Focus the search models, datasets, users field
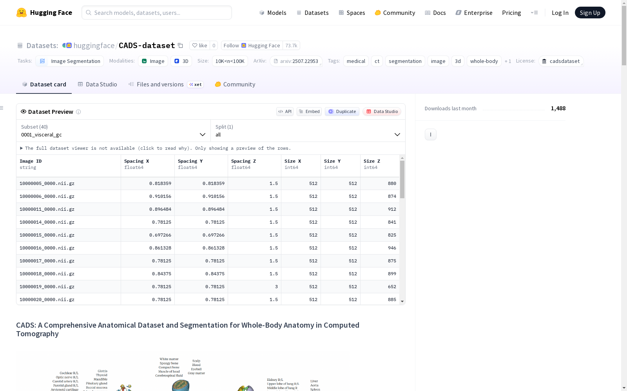The width and height of the screenshot is (627, 391). [x=157, y=13]
